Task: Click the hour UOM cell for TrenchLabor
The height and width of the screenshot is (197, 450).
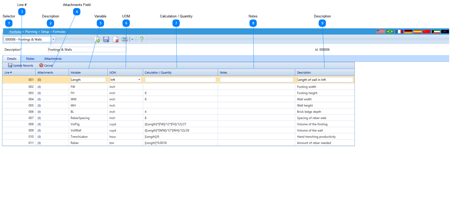Action: click(125, 137)
